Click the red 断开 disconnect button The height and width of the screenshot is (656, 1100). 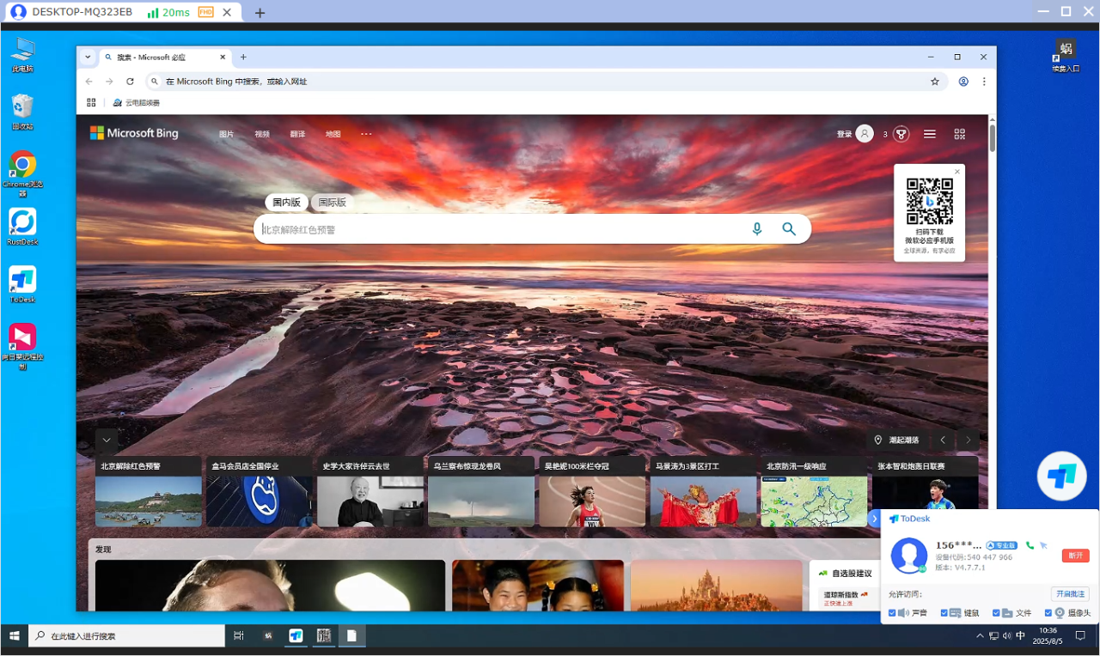click(x=1075, y=556)
